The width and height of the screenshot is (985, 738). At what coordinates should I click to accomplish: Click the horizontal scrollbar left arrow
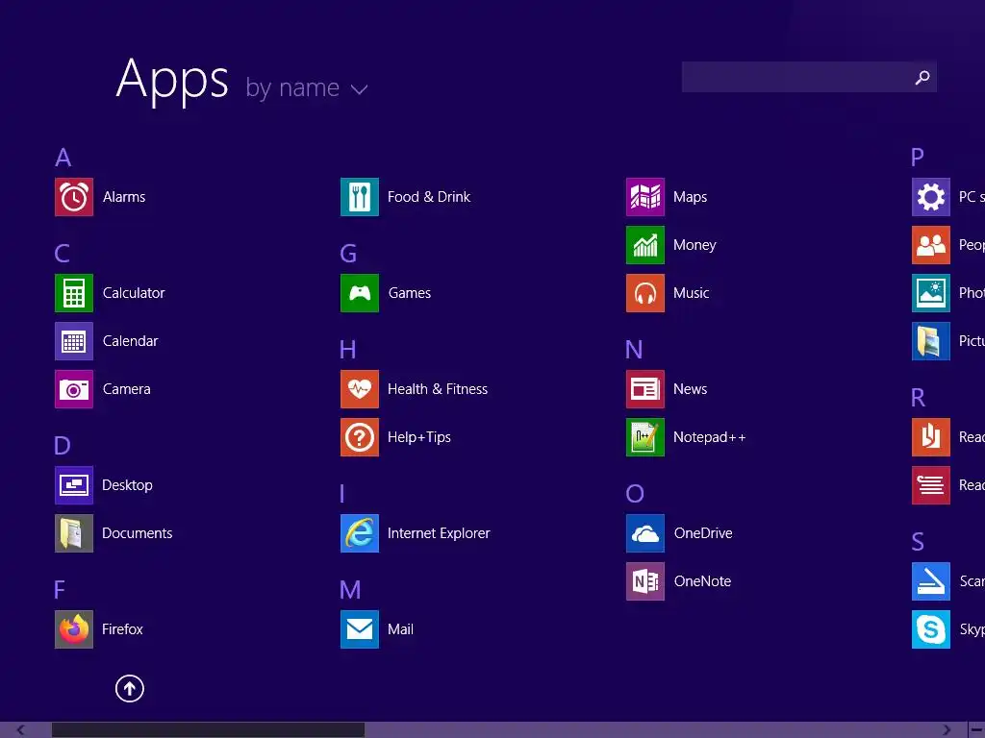pos(21,730)
